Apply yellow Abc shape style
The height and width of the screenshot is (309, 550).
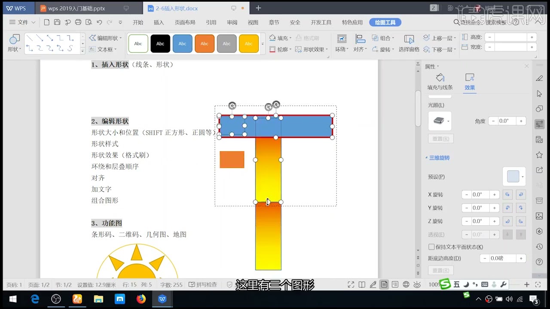tap(248, 43)
